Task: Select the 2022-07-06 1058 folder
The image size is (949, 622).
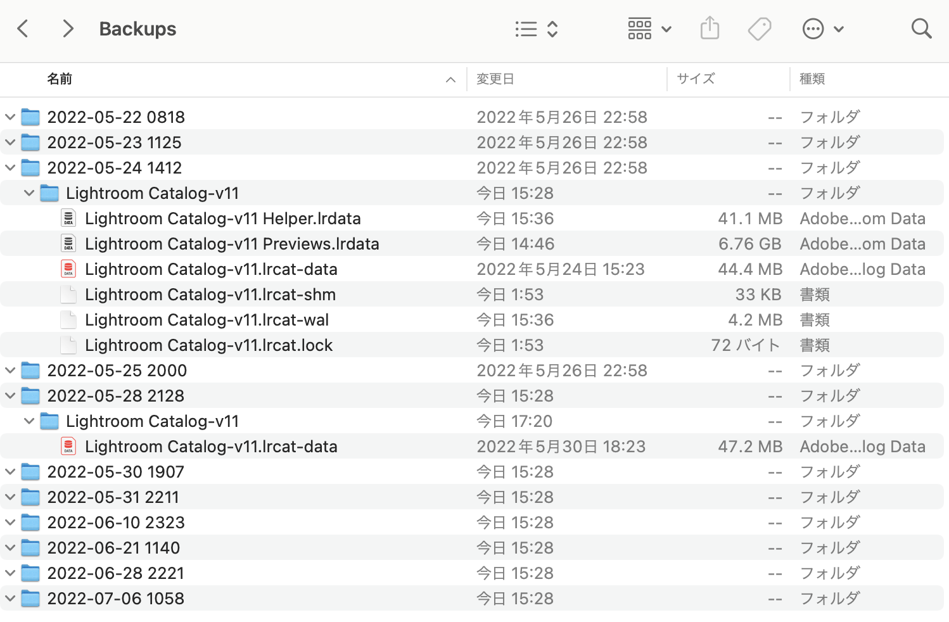Action: pyautogui.click(x=115, y=599)
